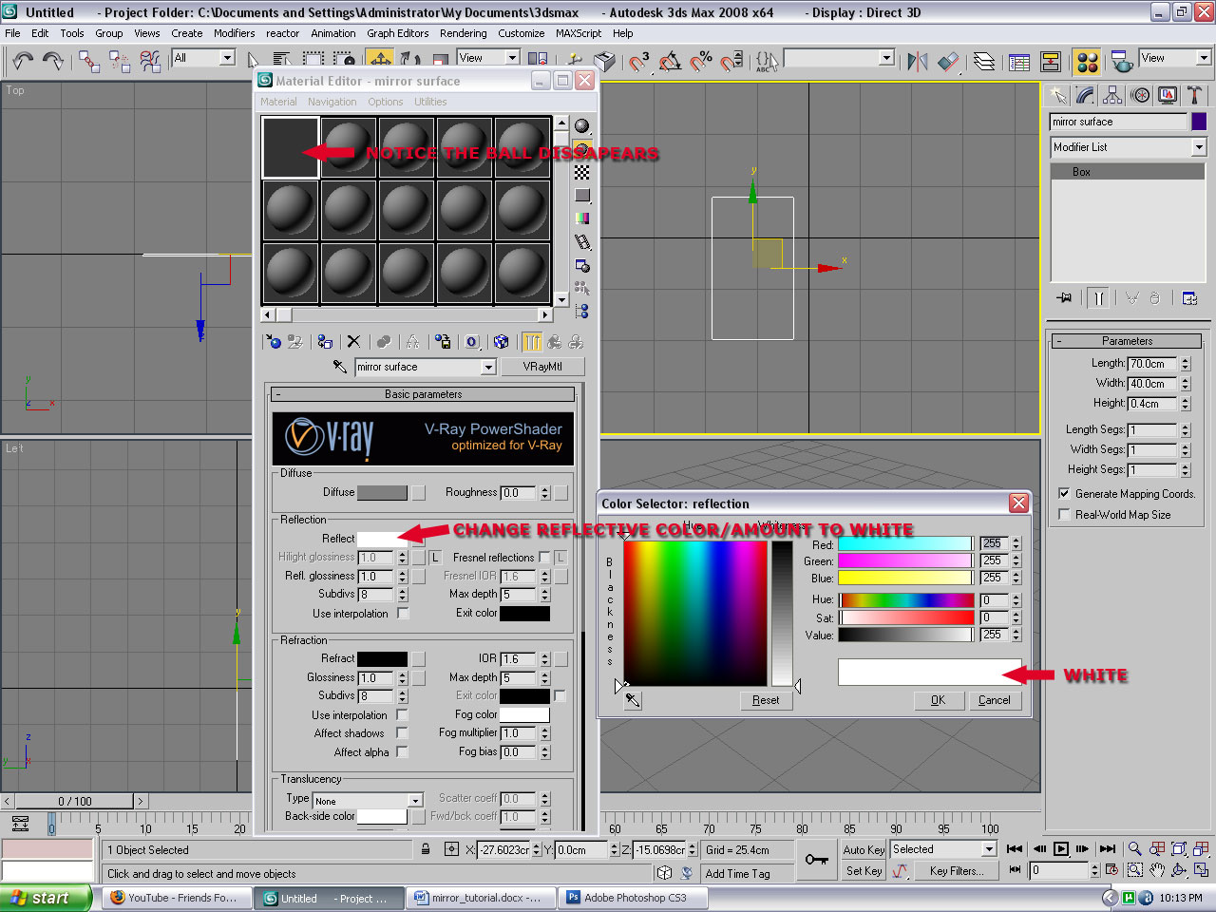The image size is (1216, 912).
Task: Pick material from object with eyedropper
Action: click(x=339, y=367)
